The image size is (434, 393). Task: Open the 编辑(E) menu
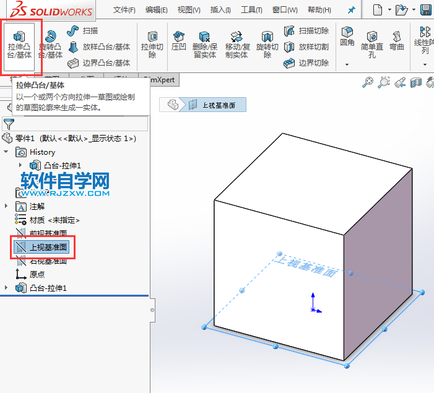[x=157, y=11]
